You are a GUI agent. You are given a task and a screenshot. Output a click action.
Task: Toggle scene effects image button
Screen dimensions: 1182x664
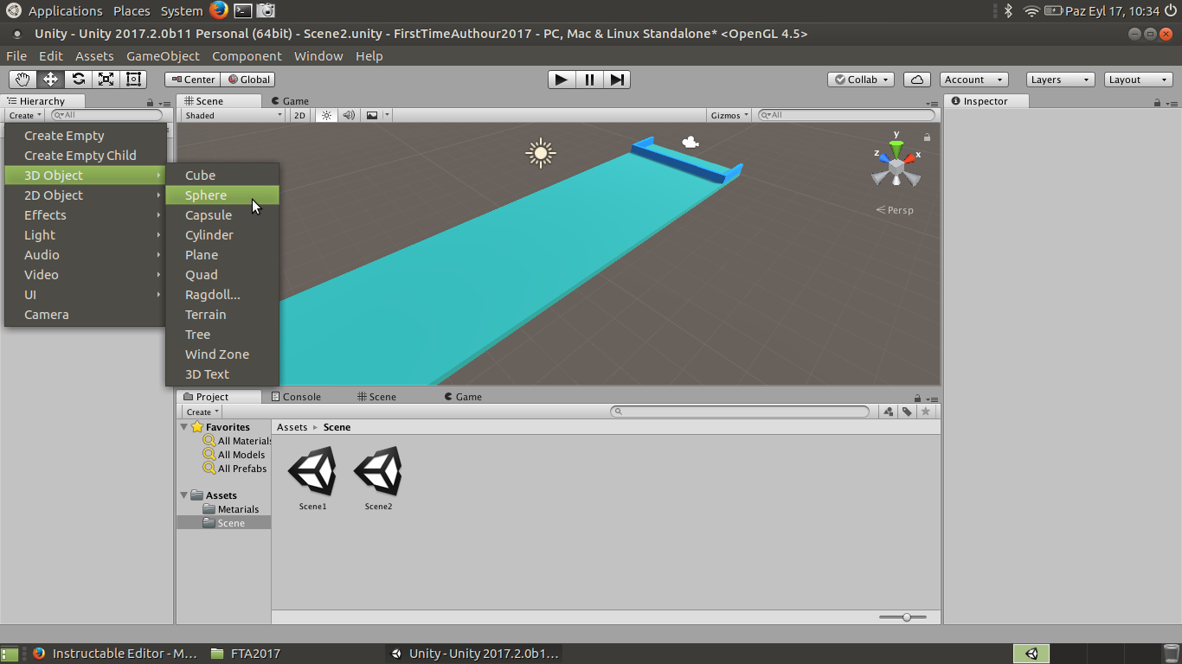click(x=372, y=115)
